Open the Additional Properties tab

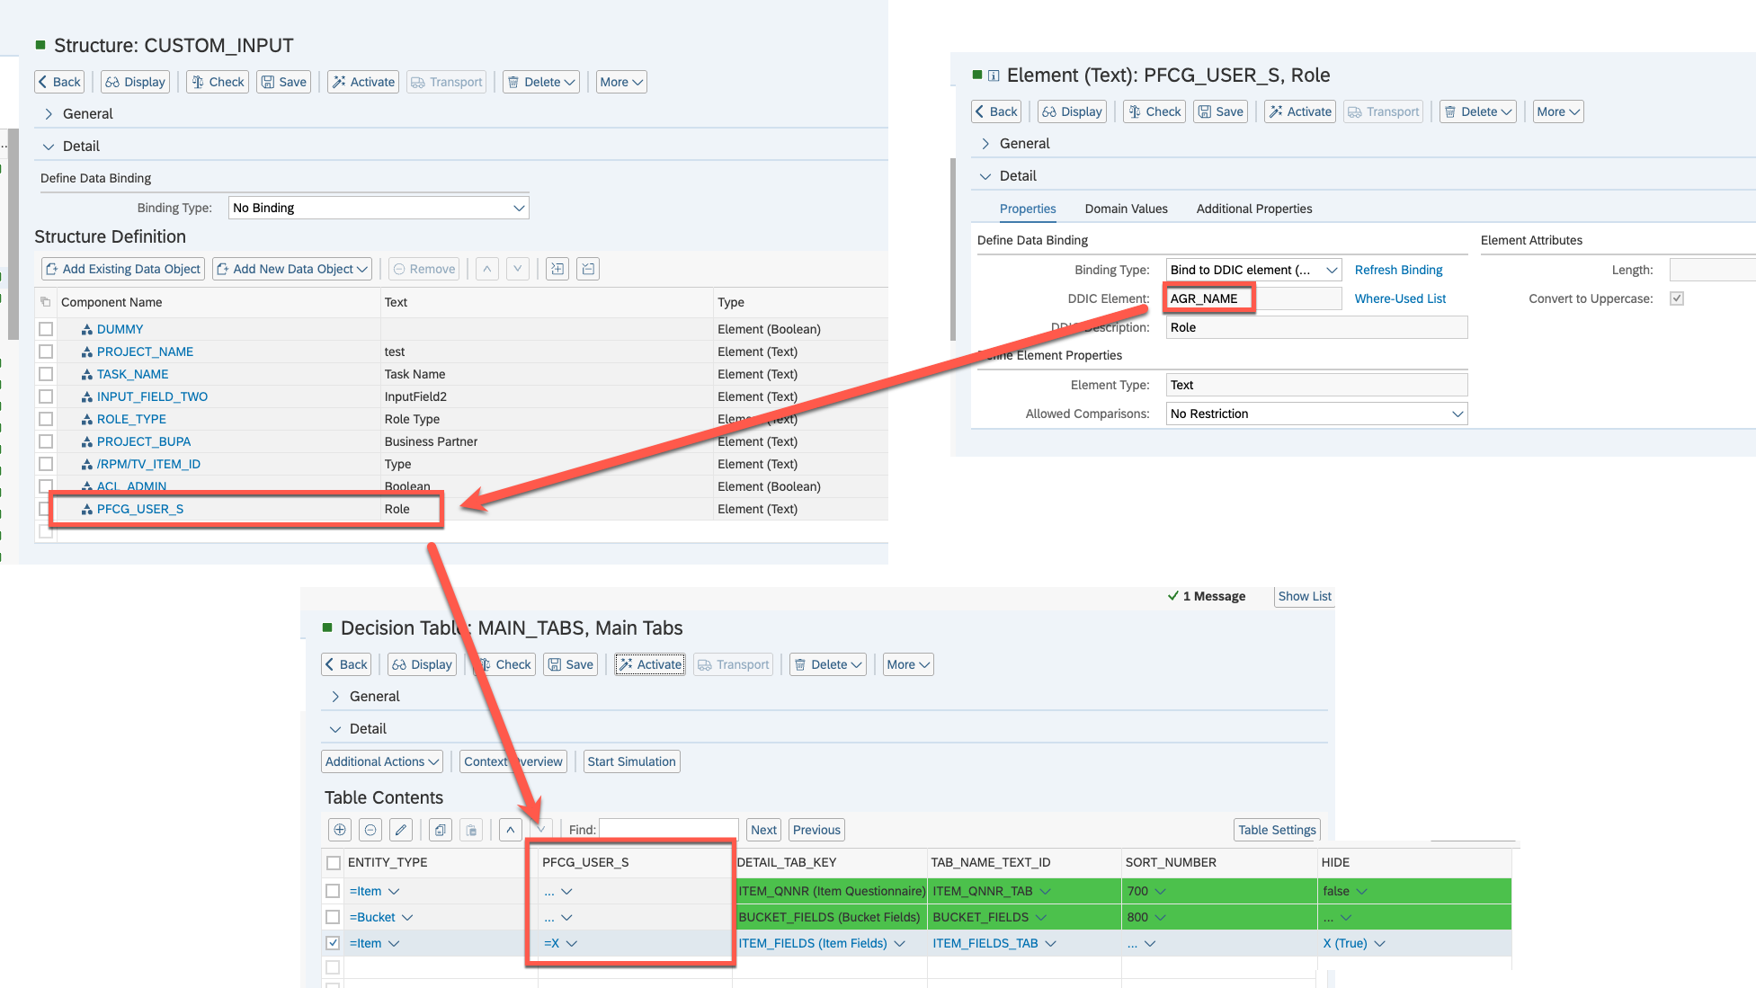point(1253,209)
